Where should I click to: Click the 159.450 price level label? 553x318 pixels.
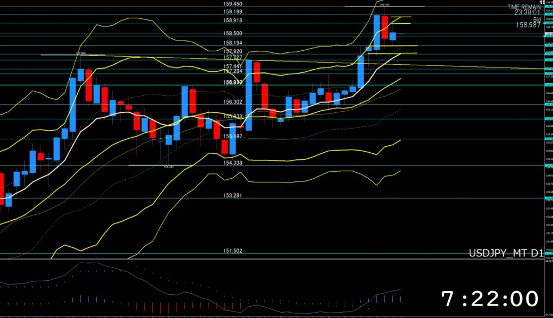[232, 3]
